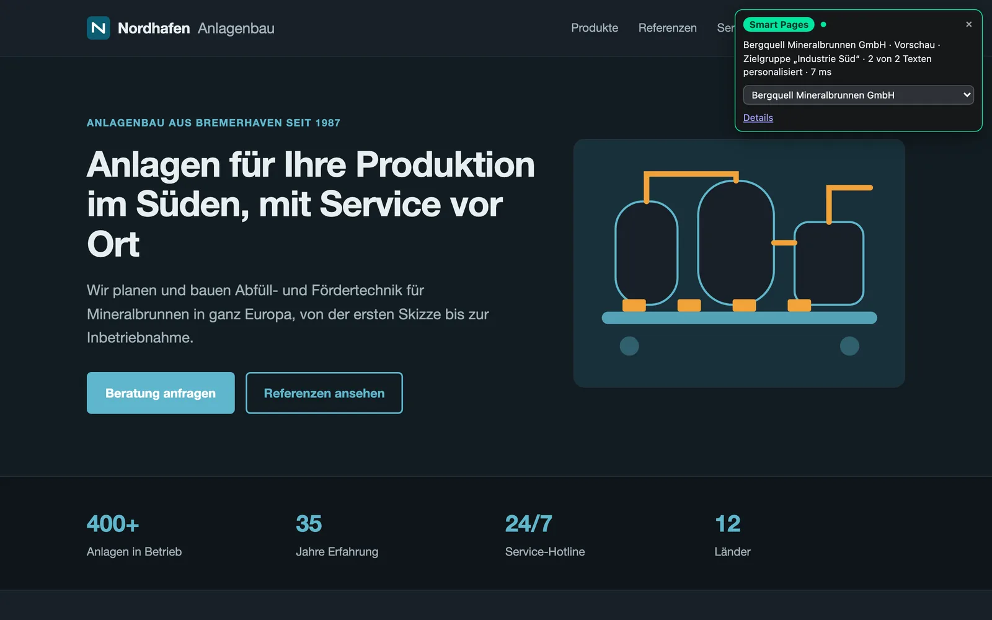Viewport: 992px width, 620px height.
Task: Click the 'Jahre Erfahrung' label
Action: pos(337,552)
